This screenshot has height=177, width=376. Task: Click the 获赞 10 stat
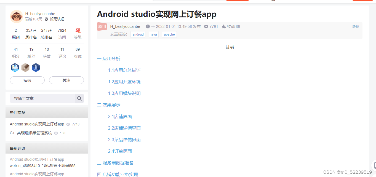[47, 53]
